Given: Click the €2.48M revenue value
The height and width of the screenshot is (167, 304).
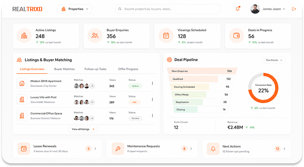Looking at the screenshot, I should [235, 128].
